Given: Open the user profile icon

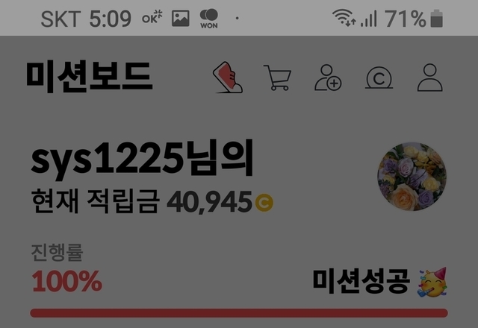Looking at the screenshot, I should pyautogui.click(x=430, y=78).
